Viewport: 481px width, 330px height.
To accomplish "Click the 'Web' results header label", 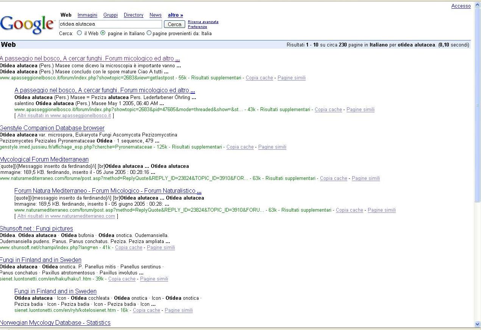I will point(8,45).
